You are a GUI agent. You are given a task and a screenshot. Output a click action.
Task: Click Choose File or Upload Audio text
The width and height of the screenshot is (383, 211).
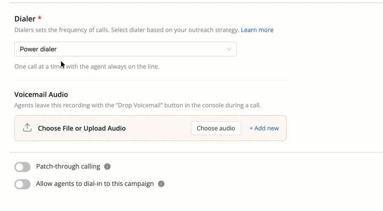click(x=82, y=128)
